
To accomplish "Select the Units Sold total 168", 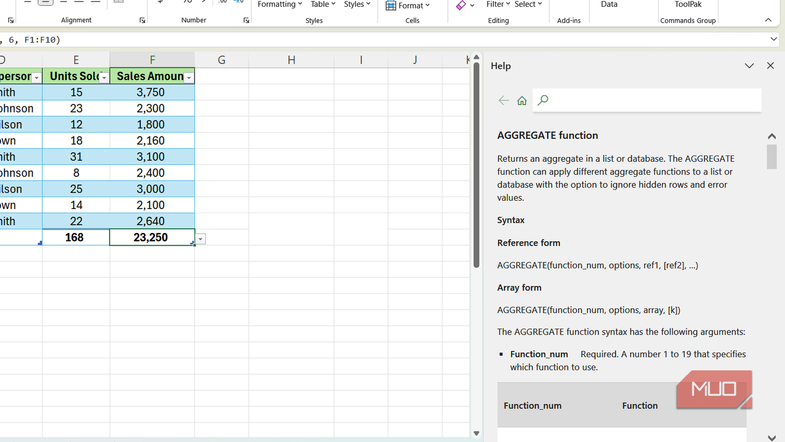I will click(x=76, y=237).
